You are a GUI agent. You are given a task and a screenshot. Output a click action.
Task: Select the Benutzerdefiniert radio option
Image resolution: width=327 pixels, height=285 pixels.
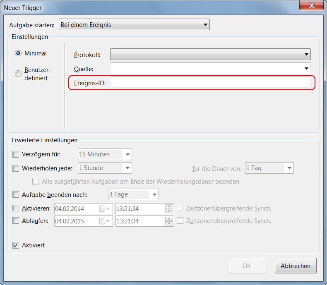click(x=18, y=74)
